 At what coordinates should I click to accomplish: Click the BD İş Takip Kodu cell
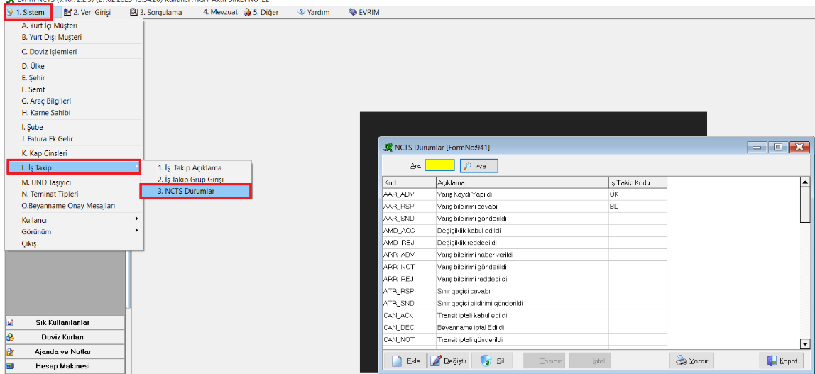tap(638, 207)
